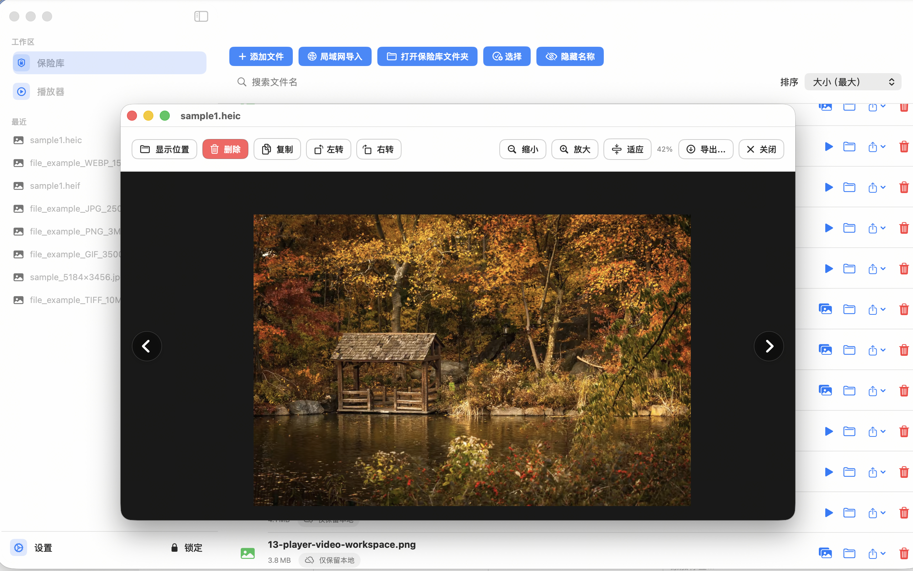The height and width of the screenshot is (571, 913).
Task: Export the image using 导出 icon
Action: coord(705,149)
